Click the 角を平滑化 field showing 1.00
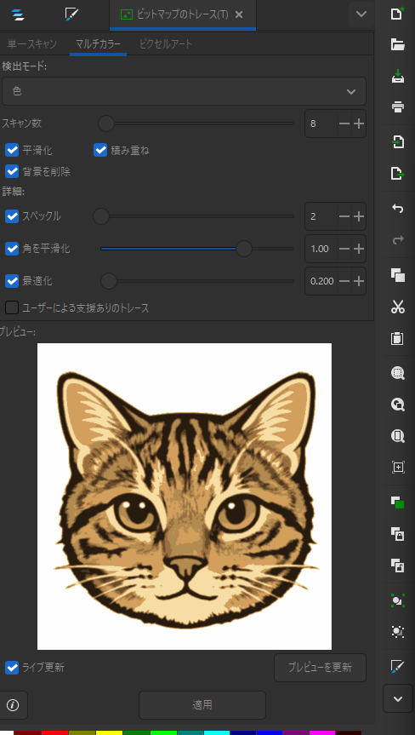The image size is (415, 735). (321, 249)
